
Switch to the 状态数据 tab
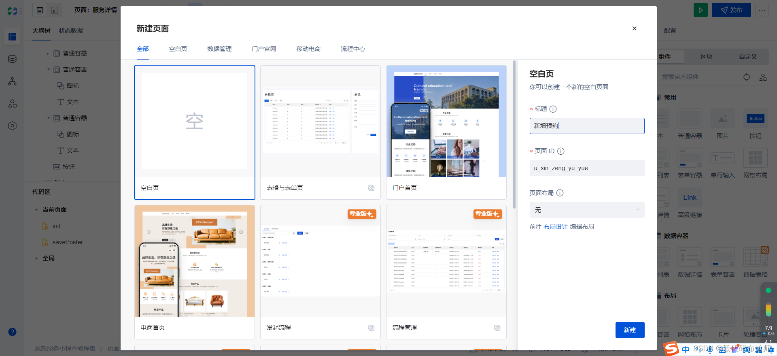(71, 31)
